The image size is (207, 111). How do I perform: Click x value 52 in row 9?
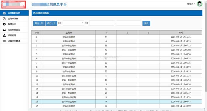(106, 72)
